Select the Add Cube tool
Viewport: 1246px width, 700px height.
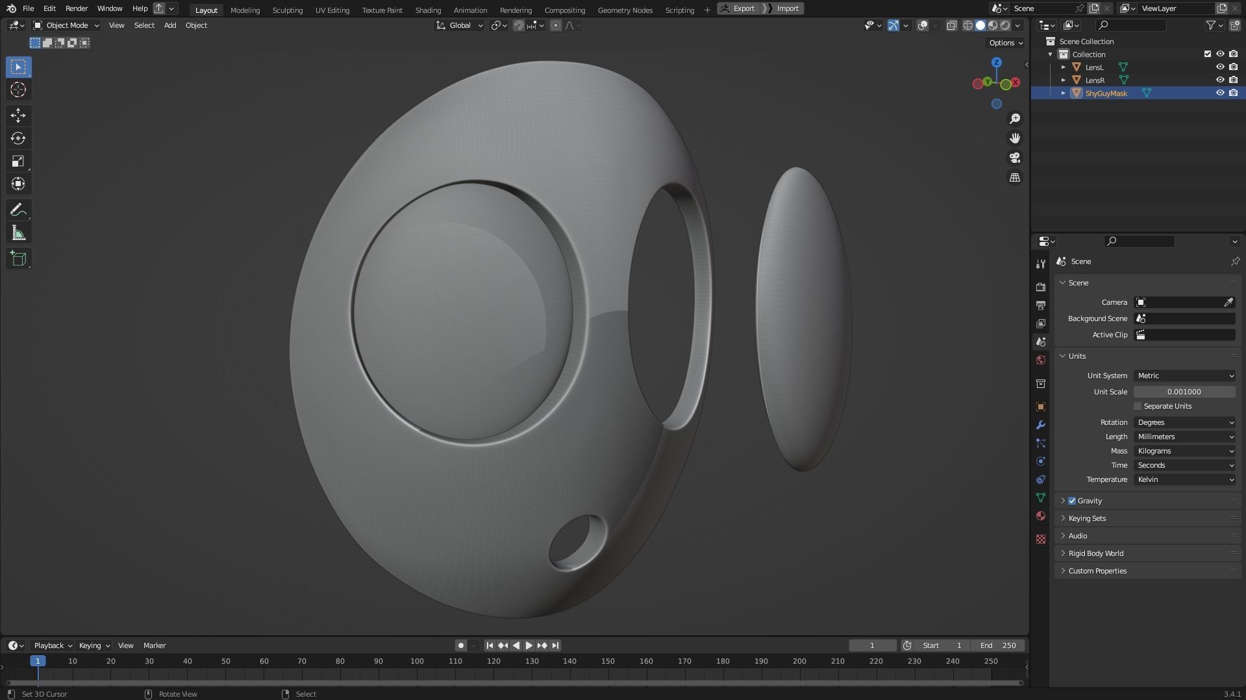click(18, 259)
